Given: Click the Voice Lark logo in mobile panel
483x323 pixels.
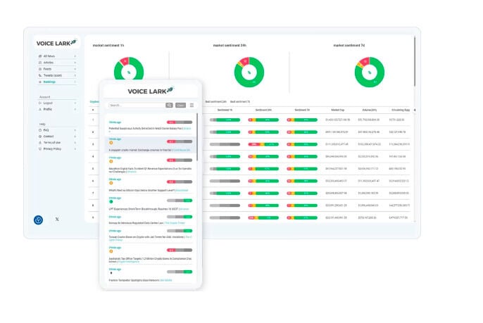Looking at the screenshot, I should [151, 90].
